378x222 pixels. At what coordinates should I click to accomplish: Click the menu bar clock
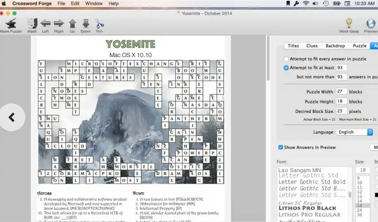(x=364, y=3)
